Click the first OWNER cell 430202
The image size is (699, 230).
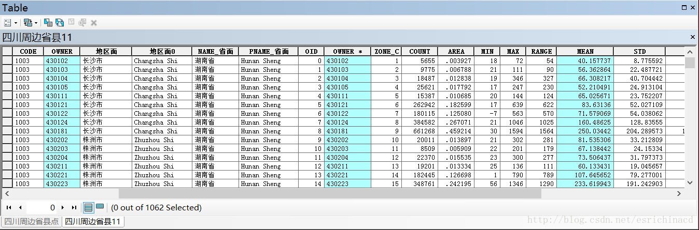62,140
